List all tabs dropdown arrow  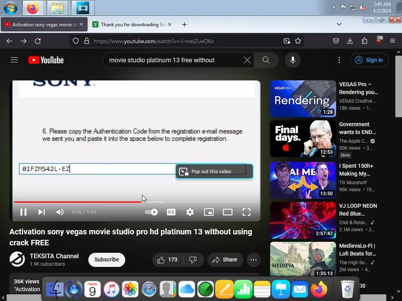[339, 24]
